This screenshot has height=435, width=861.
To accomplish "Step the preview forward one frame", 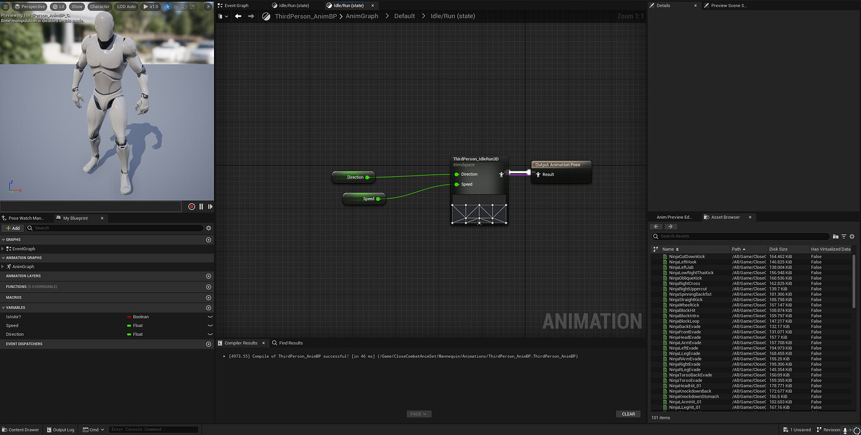I will coord(210,206).
